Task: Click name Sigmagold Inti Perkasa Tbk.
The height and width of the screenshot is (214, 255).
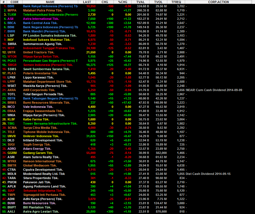Action: pyautogui.click(x=45, y=195)
